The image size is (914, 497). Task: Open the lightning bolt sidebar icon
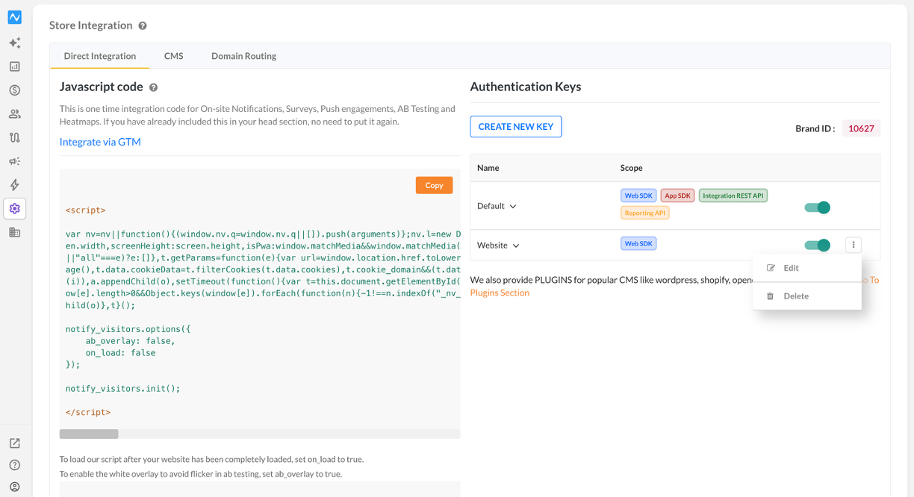coord(15,185)
